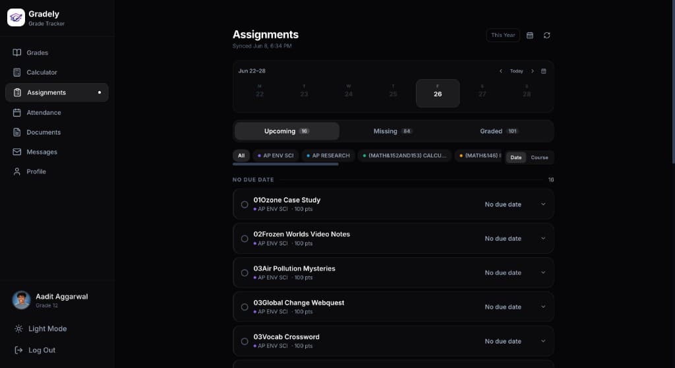Click the Attendance calendar icon
The width and height of the screenshot is (675, 368).
tap(16, 113)
